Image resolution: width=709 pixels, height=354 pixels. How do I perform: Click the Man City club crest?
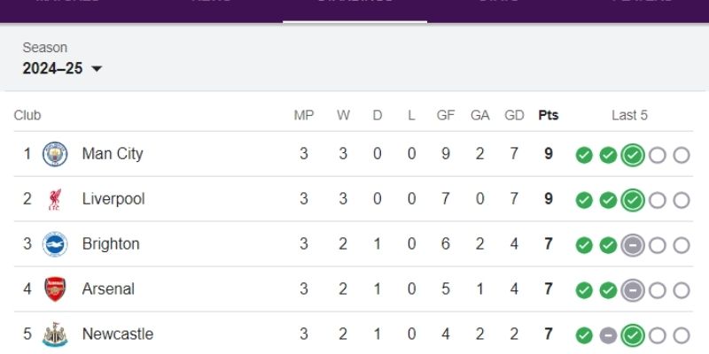(55, 154)
